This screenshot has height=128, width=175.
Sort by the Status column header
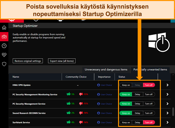point(136,77)
